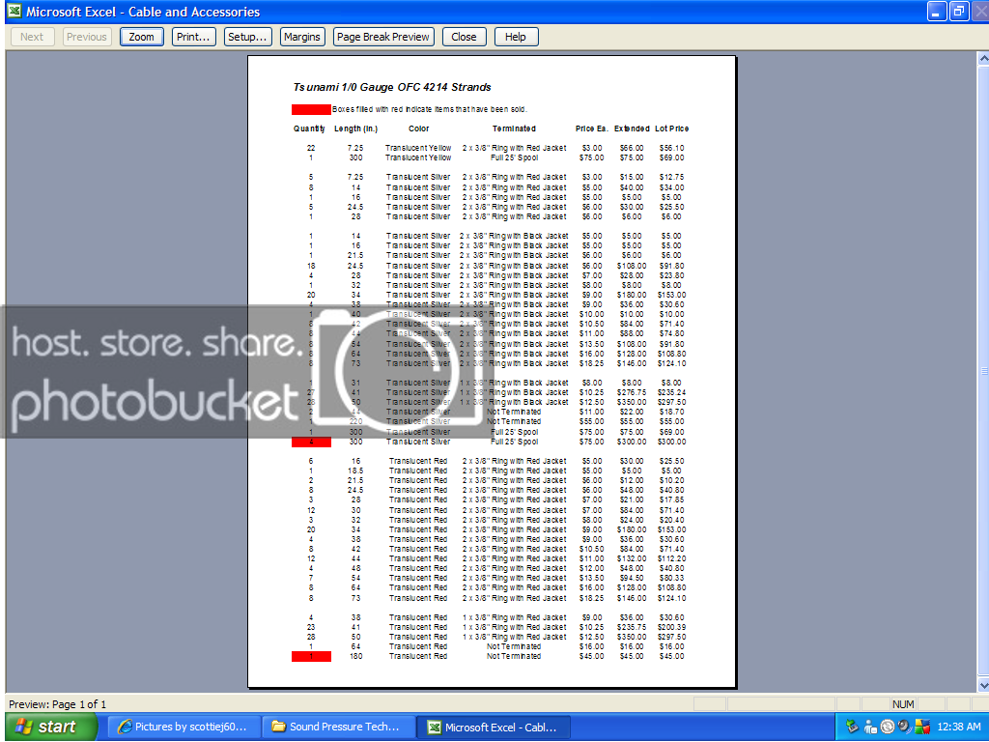Click the '$235.24' lot price
Viewport: 989px width, 742px height.
click(672, 392)
